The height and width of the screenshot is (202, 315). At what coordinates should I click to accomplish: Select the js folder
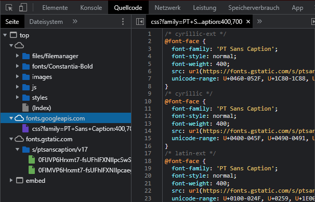click(34, 87)
